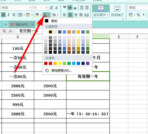148x134 pixels.
Task: Apply percent style
Action: [138, 15]
